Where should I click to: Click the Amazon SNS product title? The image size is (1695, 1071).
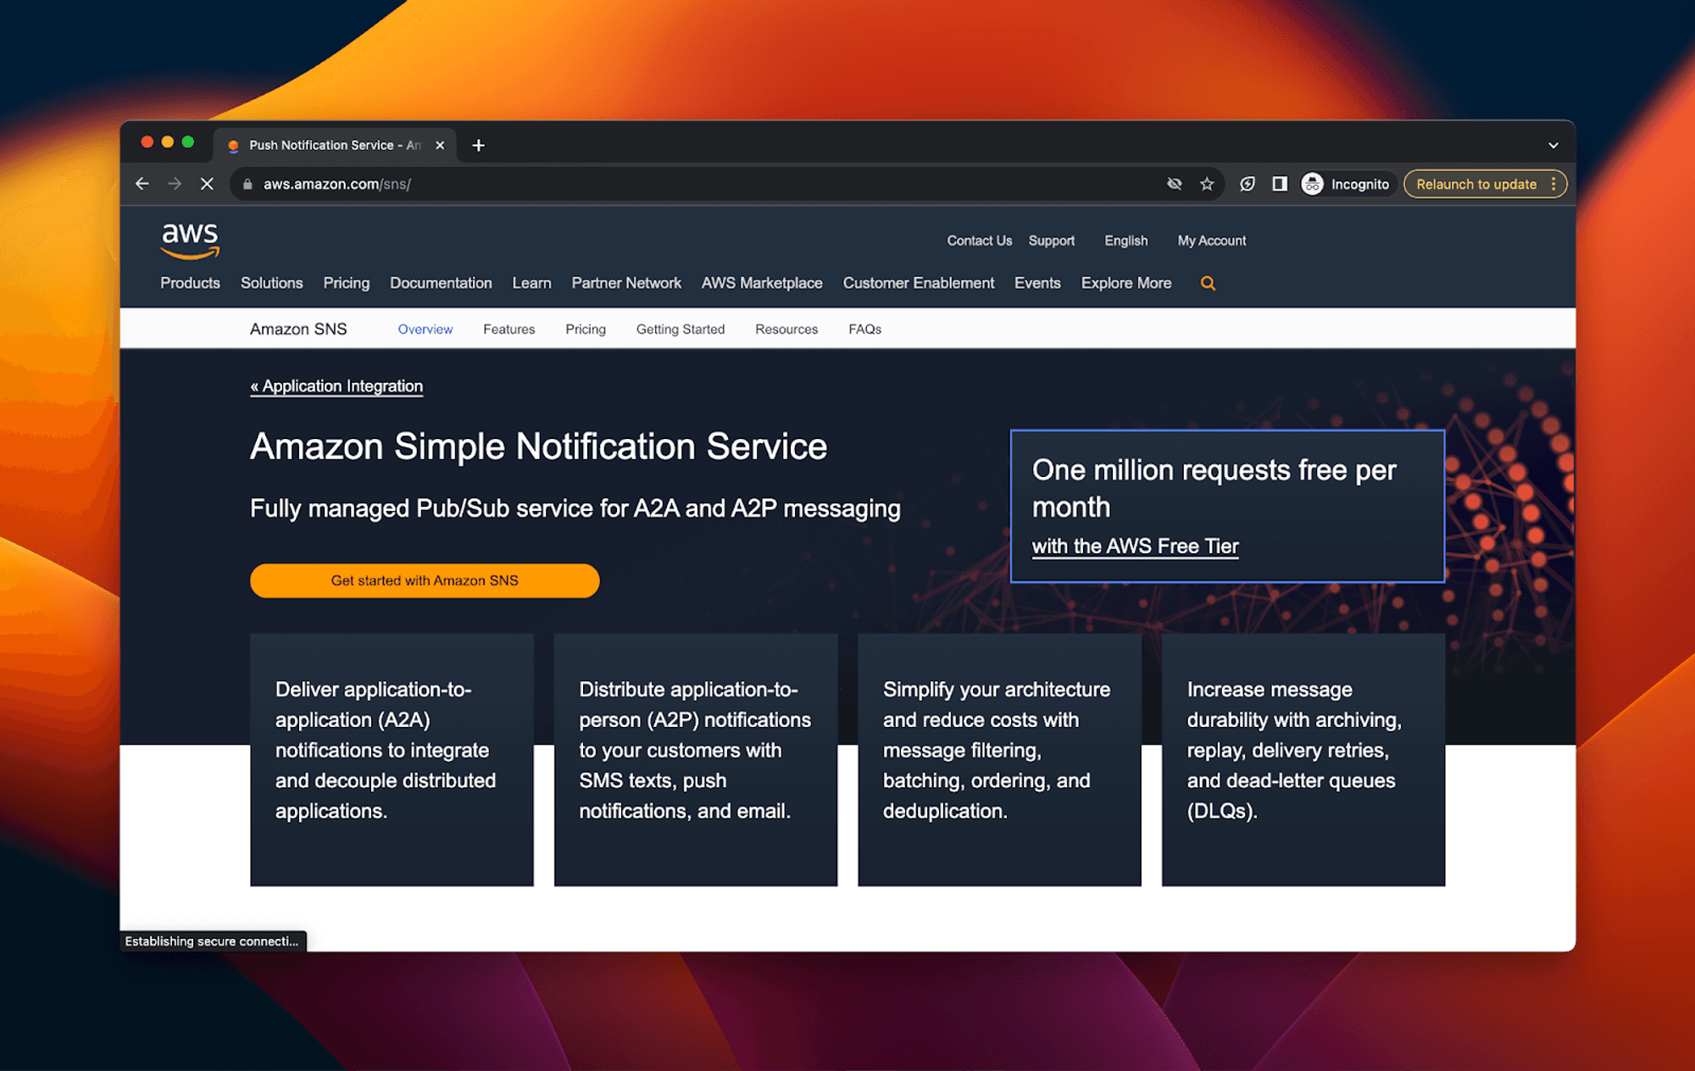click(x=298, y=329)
